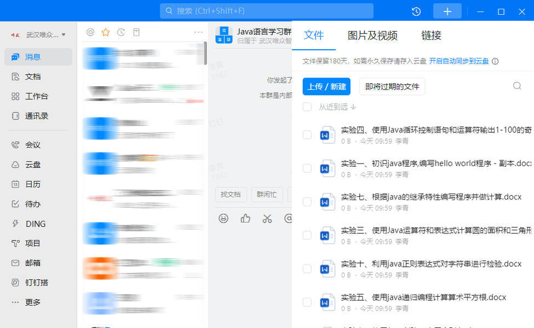
Task: Select the emoji icon in the chat input
Action: [x=223, y=218]
